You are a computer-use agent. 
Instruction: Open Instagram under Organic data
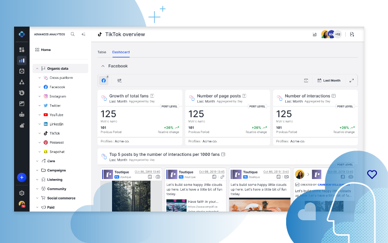[57, 96]
